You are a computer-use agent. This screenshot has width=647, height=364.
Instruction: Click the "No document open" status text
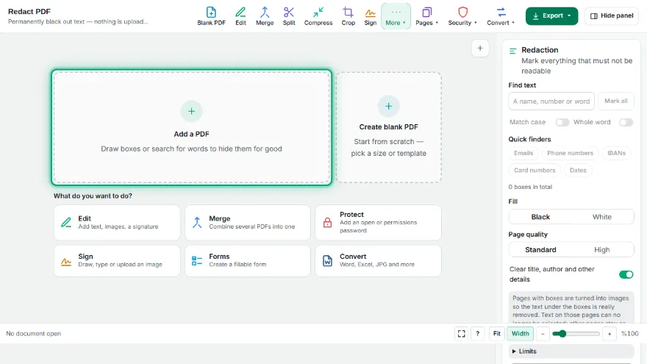pos(33,333)
